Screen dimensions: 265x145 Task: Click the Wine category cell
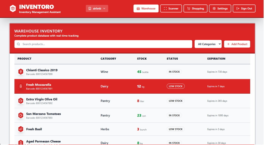(104, 72)
